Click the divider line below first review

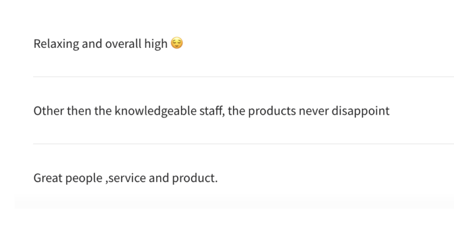click(x=244, y=77)
